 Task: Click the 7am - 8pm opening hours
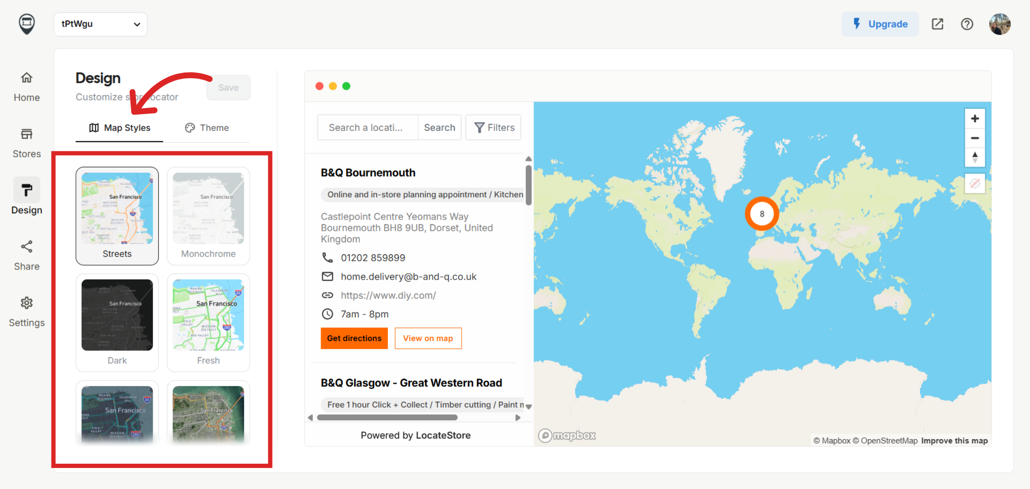[365, 314]
